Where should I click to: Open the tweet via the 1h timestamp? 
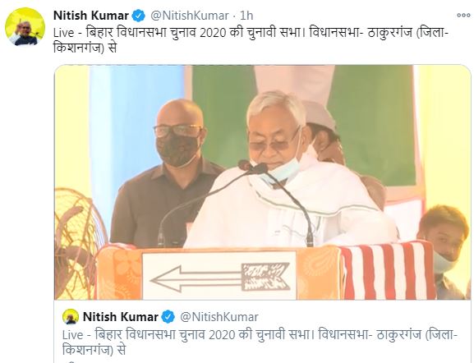246,16
